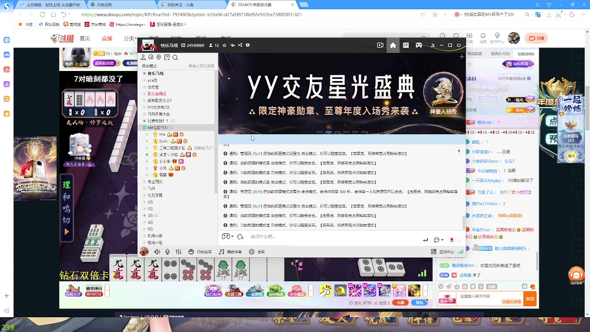Click 发送 send button in Douyu chat

[x=530, y=299]
